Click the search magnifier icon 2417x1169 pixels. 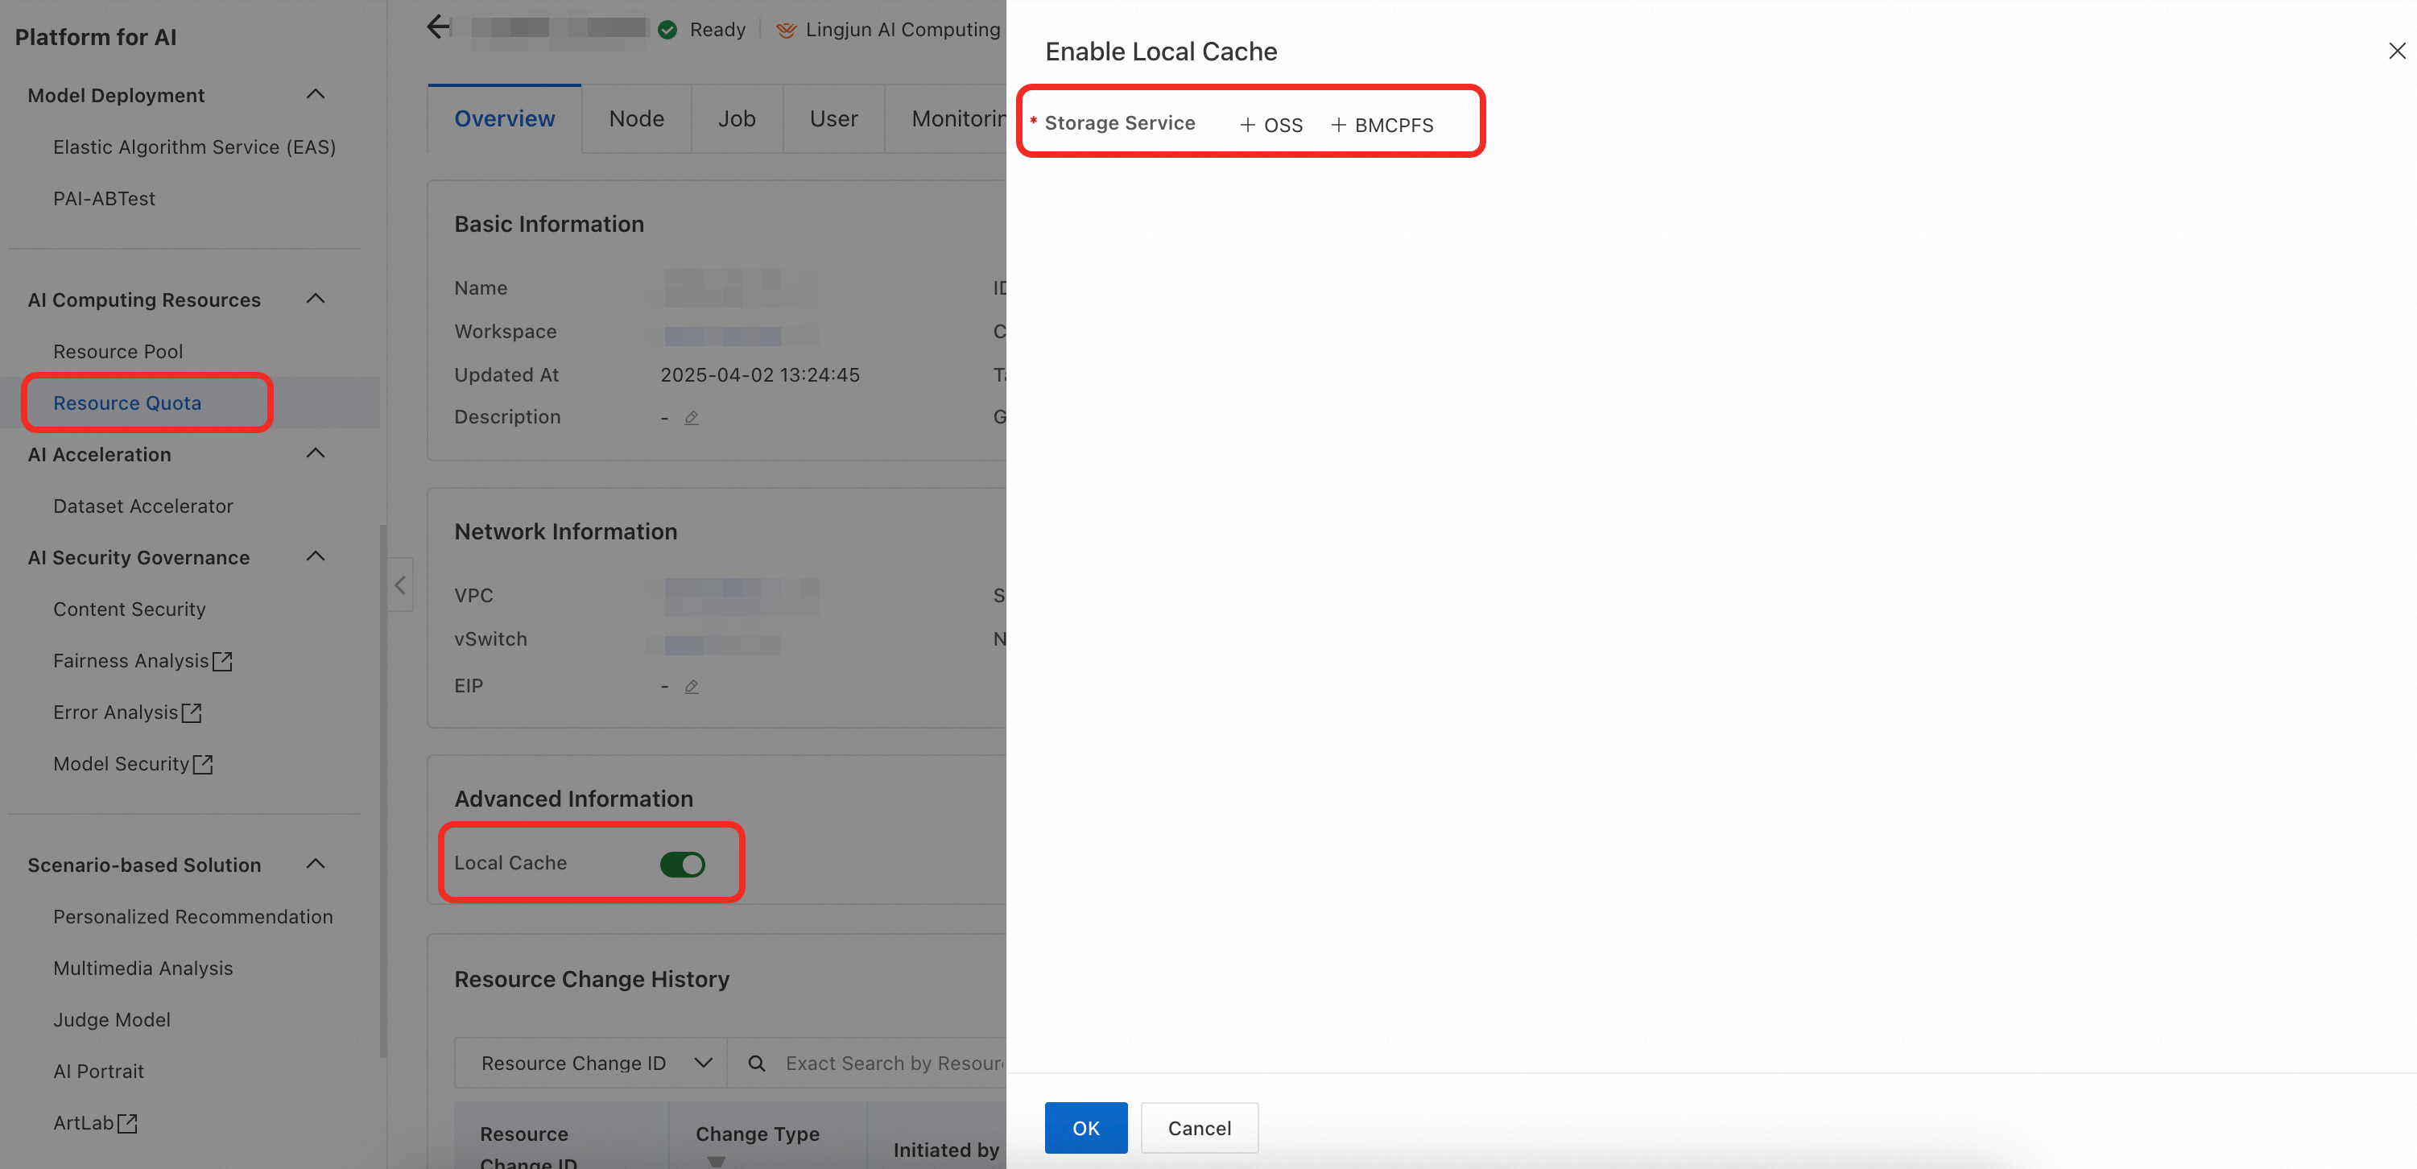click(x=756, y=1063)
